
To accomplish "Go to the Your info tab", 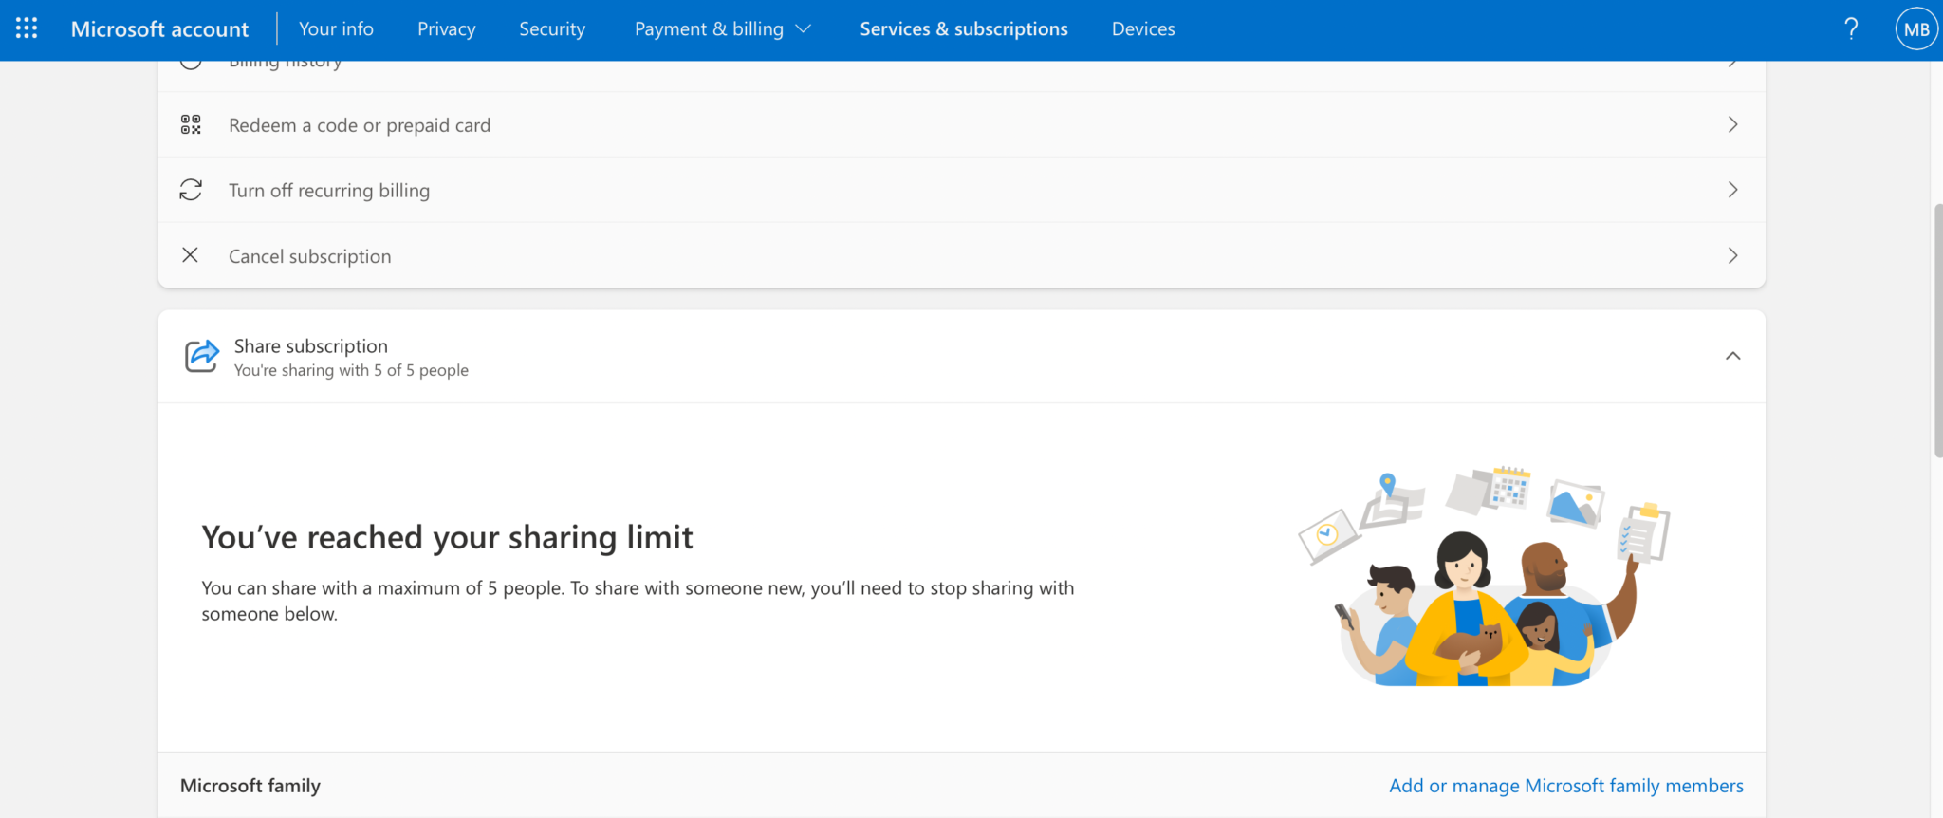I will click(336, 28).
